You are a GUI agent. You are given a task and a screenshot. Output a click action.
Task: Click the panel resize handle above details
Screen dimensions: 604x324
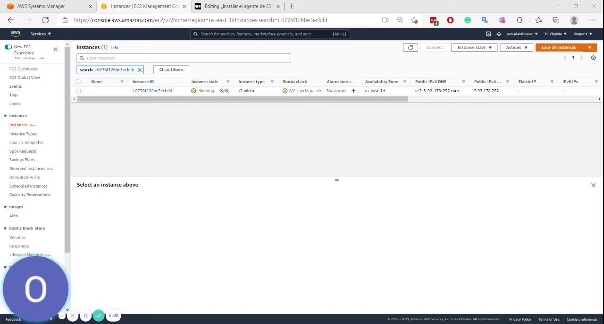[336, 180]
